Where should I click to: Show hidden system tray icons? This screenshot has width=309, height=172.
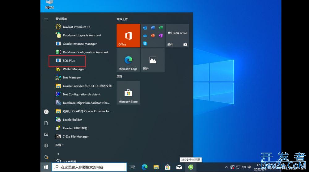tap(226, 167)
